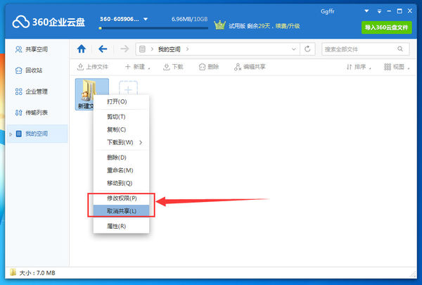Choose 取消共享(L) in context menu
The height and width of the screenshot is (285, 422).
point(122,211)
